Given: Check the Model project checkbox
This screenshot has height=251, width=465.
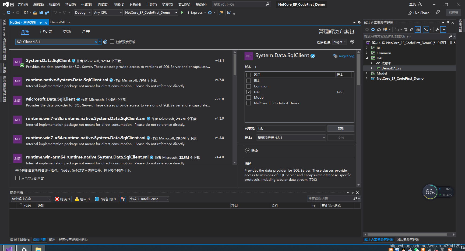Looking at the screenshot, I should point(249,97).
